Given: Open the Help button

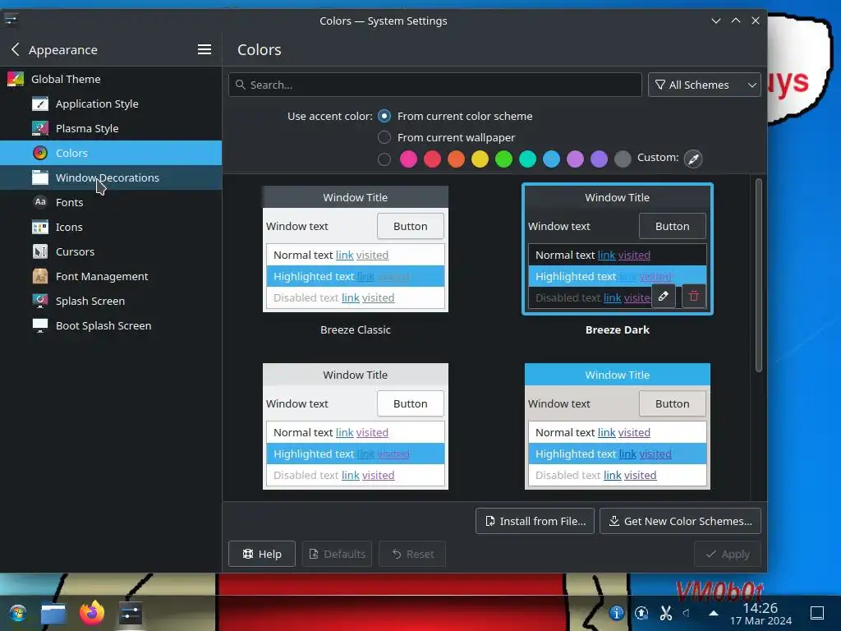Looking at the screenshot, I should (x=262, y=554).
